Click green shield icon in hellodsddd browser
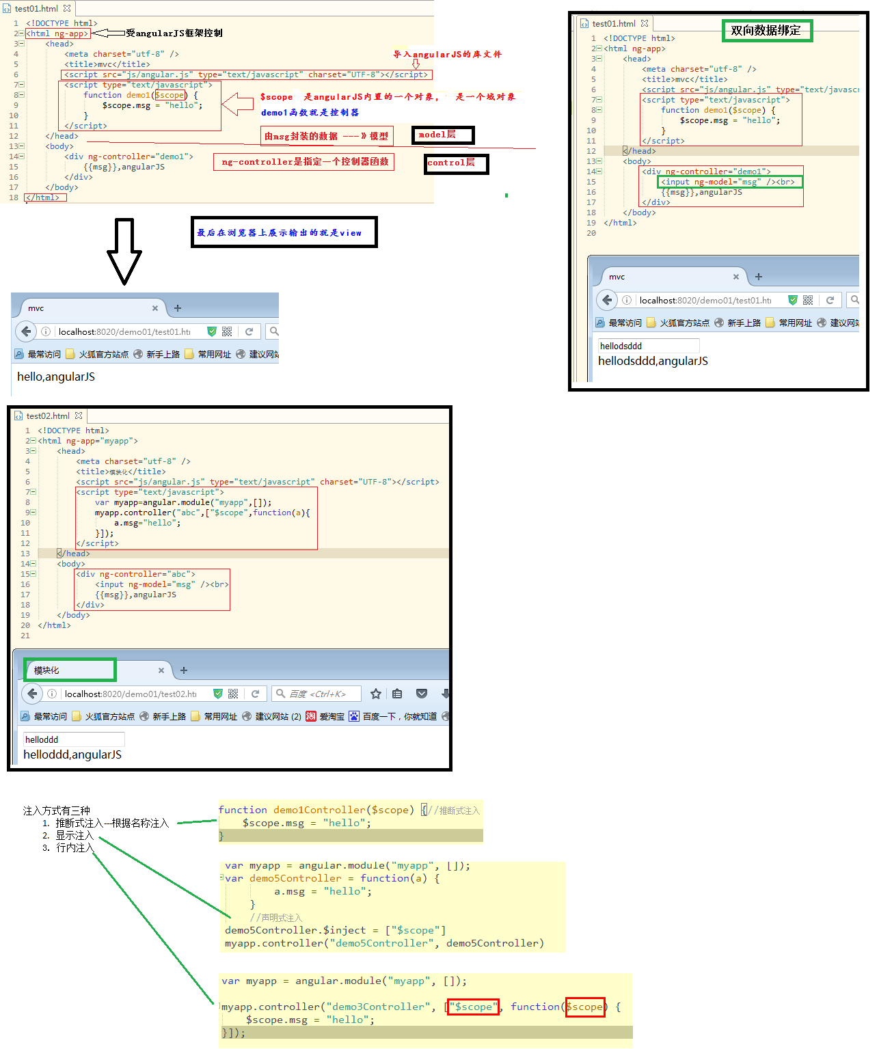Image resolution: width=879 pixels, height=1049 pixels. click(793, 300)
